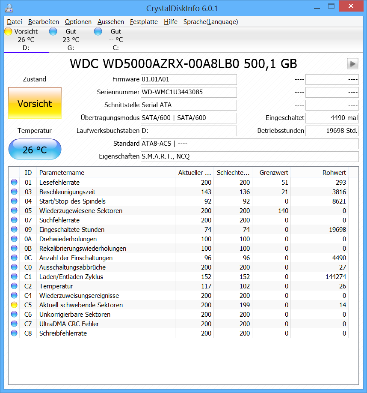Click the yellow Vorsicht health status button

coord(35,103)
